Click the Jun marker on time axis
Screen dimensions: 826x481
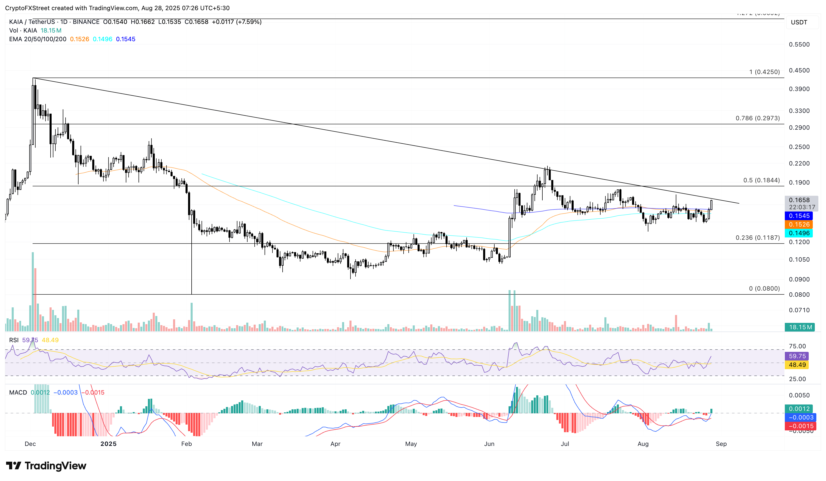pyautogui.click(x=489, y=444)
